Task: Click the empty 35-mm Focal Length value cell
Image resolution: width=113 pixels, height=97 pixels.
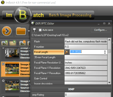Action: (86, 57)
